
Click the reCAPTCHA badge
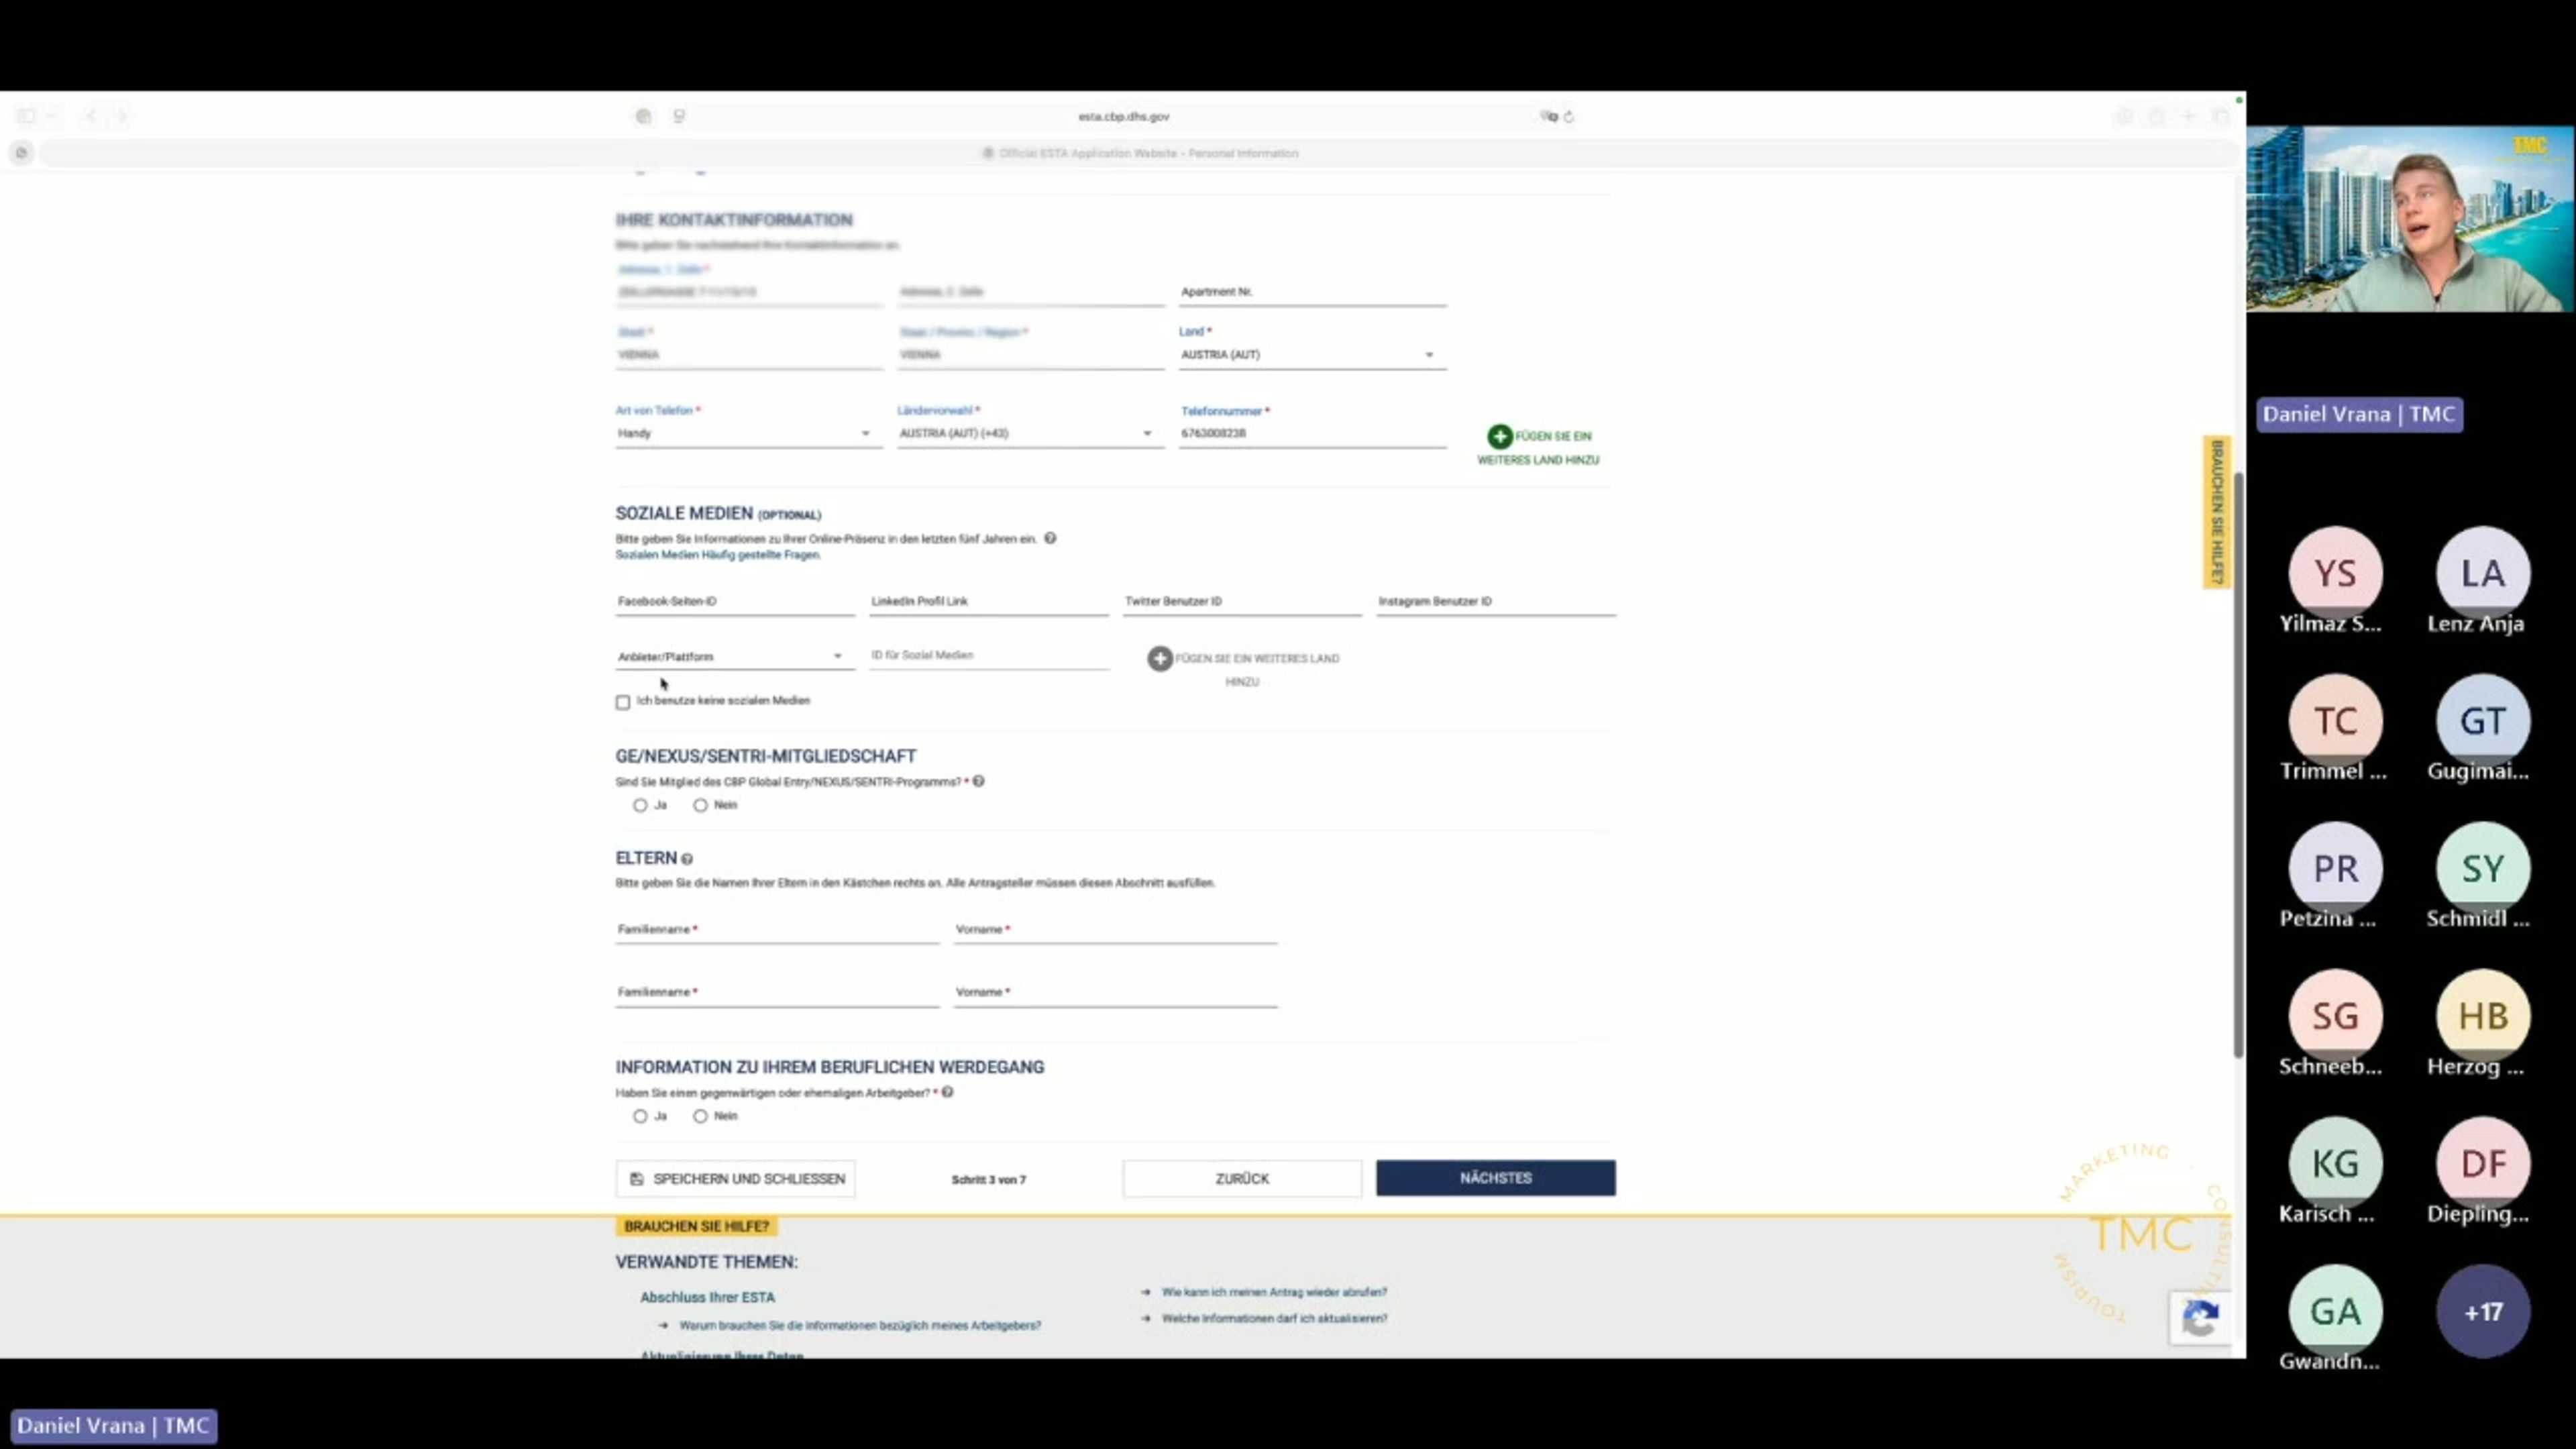pos(2200,1318)
